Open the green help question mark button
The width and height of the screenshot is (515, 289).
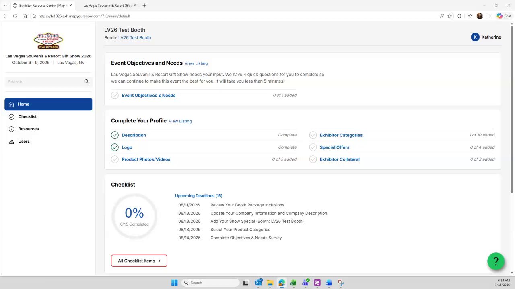[x=496, y=261]
